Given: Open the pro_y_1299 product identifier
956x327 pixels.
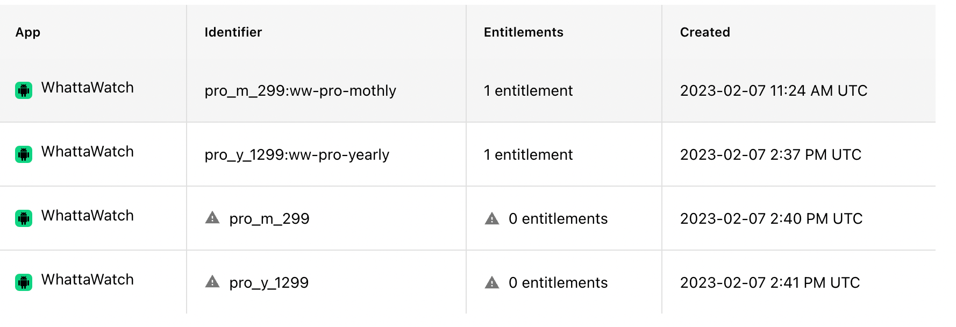Looking at the screenshot, I should (269, 283).
